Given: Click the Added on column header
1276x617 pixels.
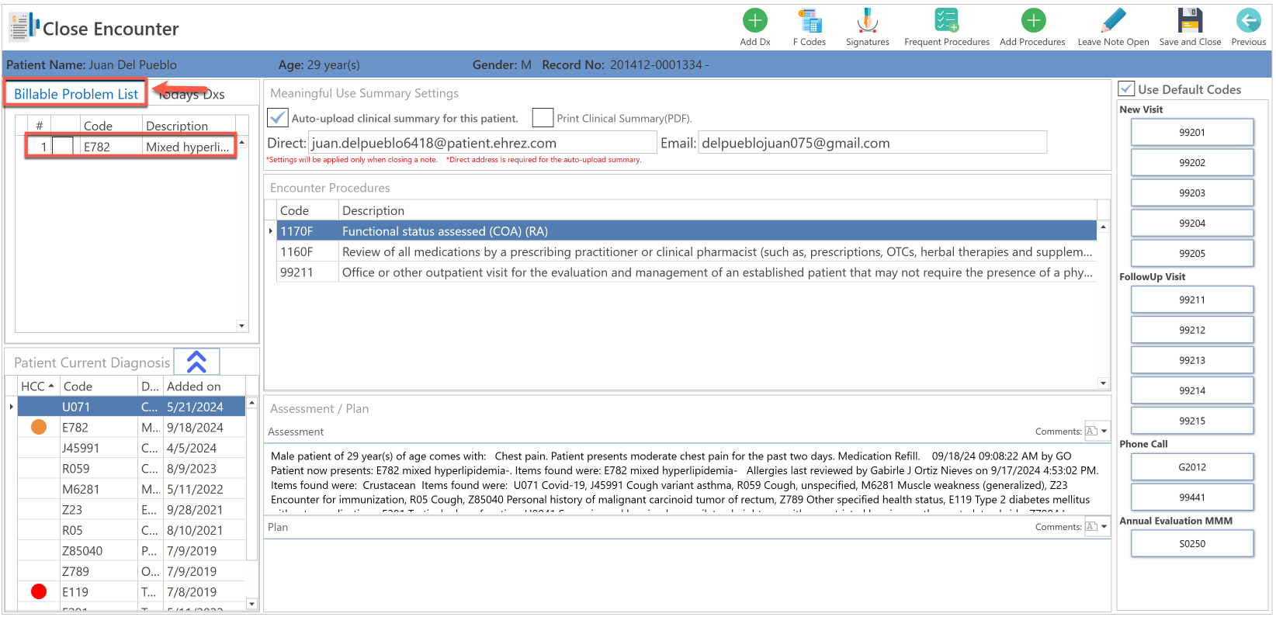Looking at the screenshot, I should pyautogui.click(x=204, y=386).
